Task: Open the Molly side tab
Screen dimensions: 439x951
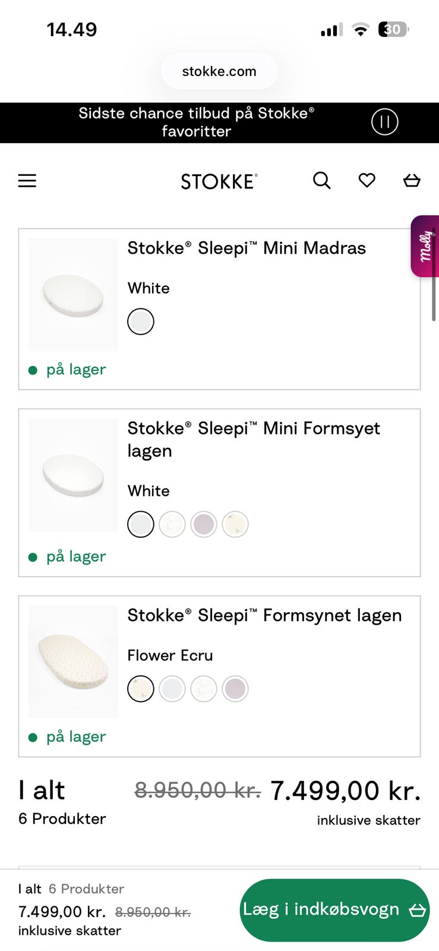Action: pyautogui.click(x=425, y=246)
